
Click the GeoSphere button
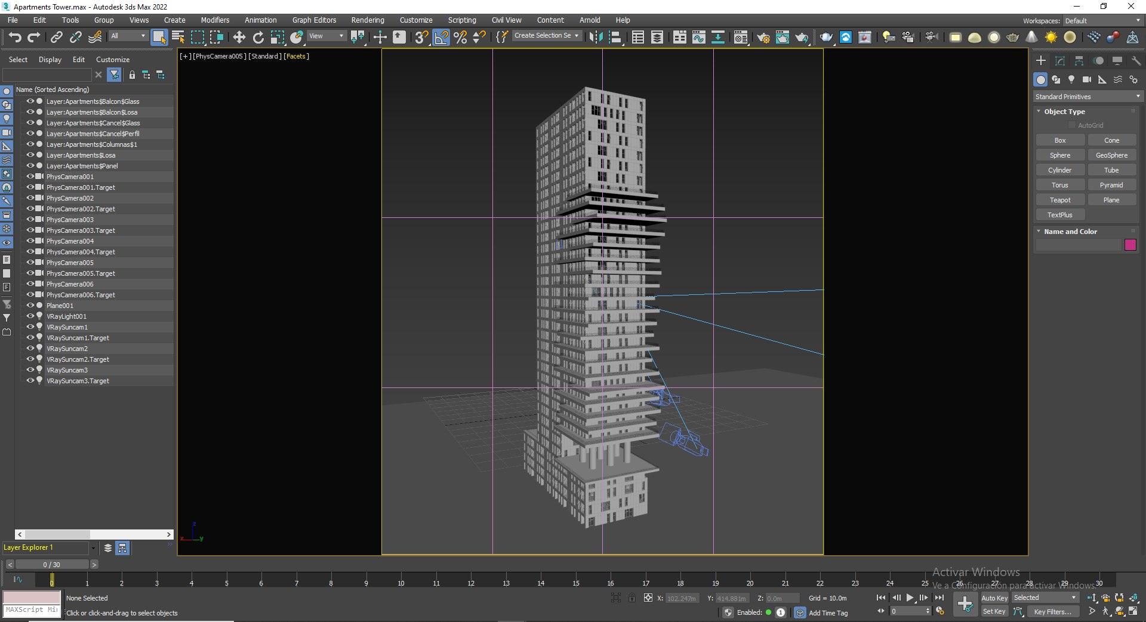(1112, 155)
